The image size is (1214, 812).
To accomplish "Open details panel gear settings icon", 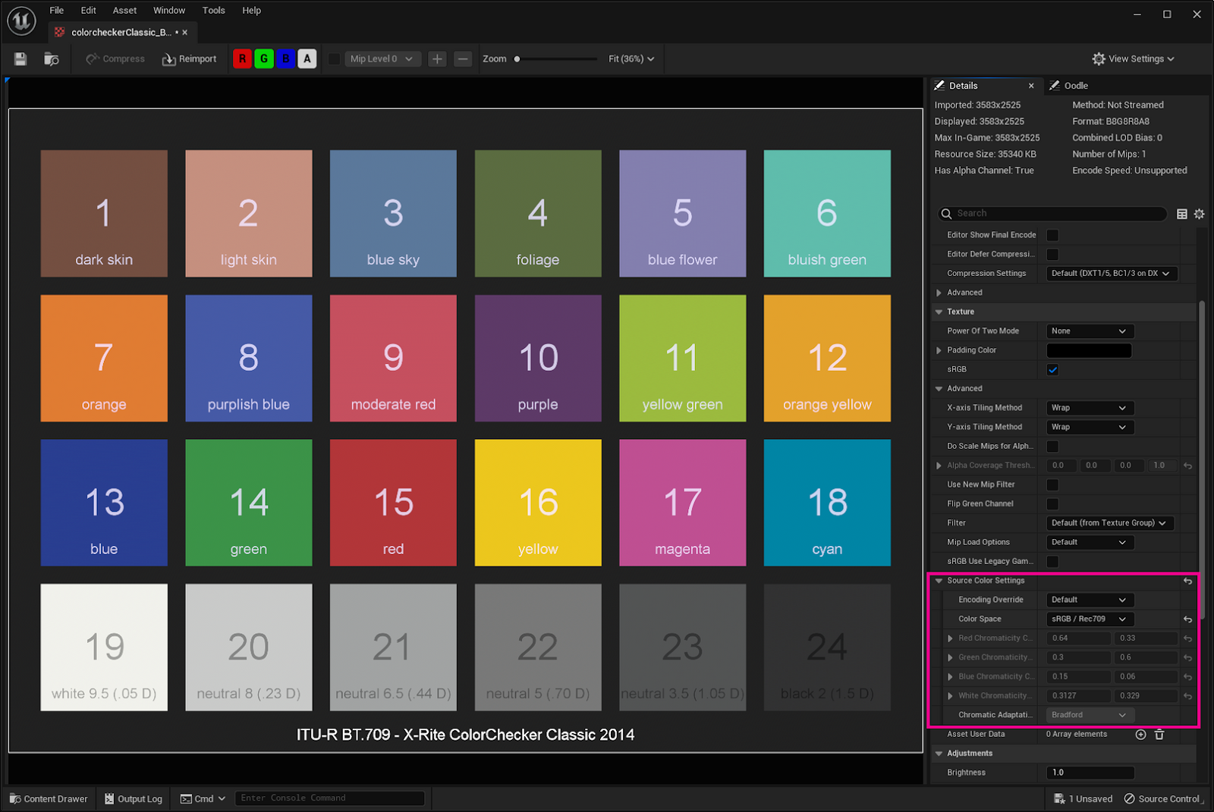I will [1199, 214].
